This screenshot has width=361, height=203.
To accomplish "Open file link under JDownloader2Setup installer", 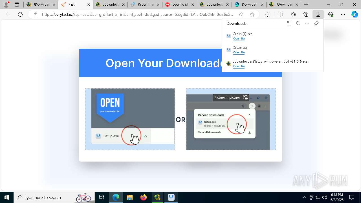I will pyautogui.click(x=239, y=66).
